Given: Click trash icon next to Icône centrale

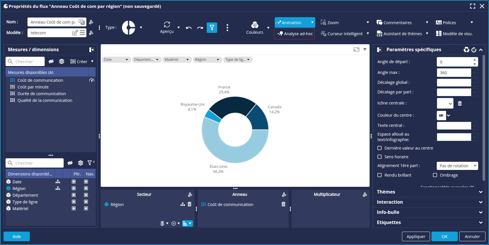Looking at the screenshot, I should point(460,103).
